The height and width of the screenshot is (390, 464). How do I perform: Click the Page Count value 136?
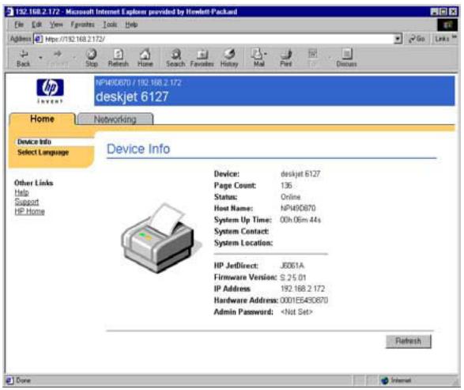click(286, 186)
